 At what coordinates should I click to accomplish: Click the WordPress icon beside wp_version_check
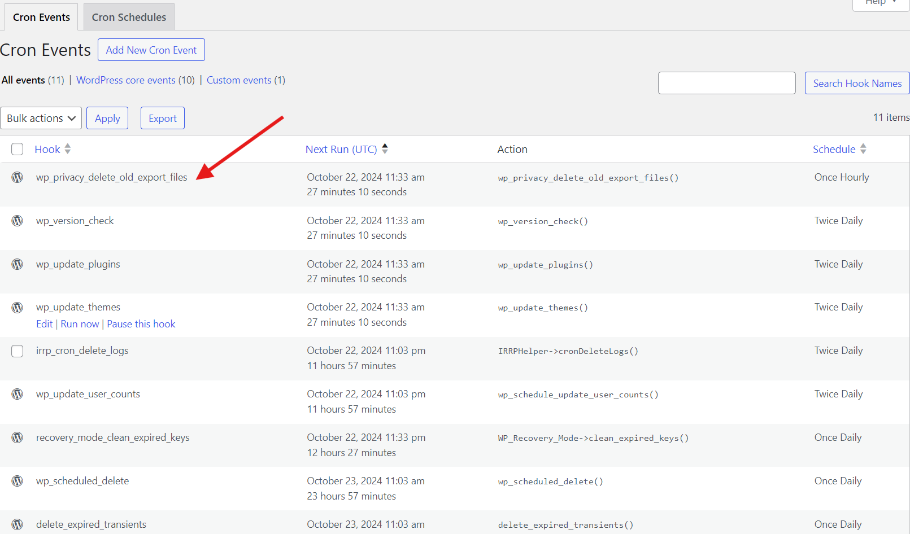17,221
